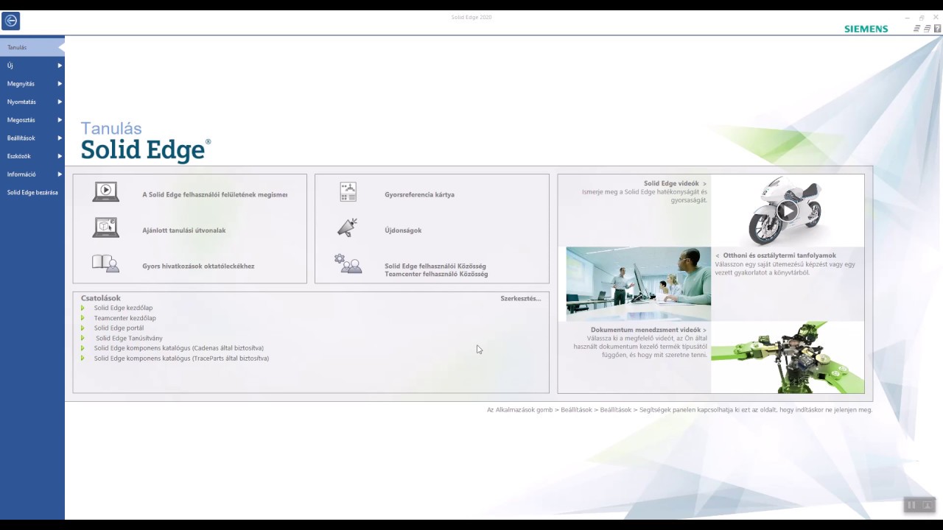Open the Nyomtatás menu item
This screenshot has height=530, width=943.
pos(32,102)
